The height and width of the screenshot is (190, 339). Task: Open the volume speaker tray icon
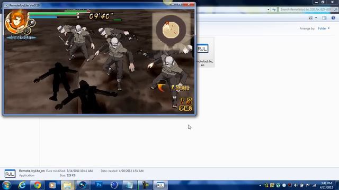(x=296, y=185)
